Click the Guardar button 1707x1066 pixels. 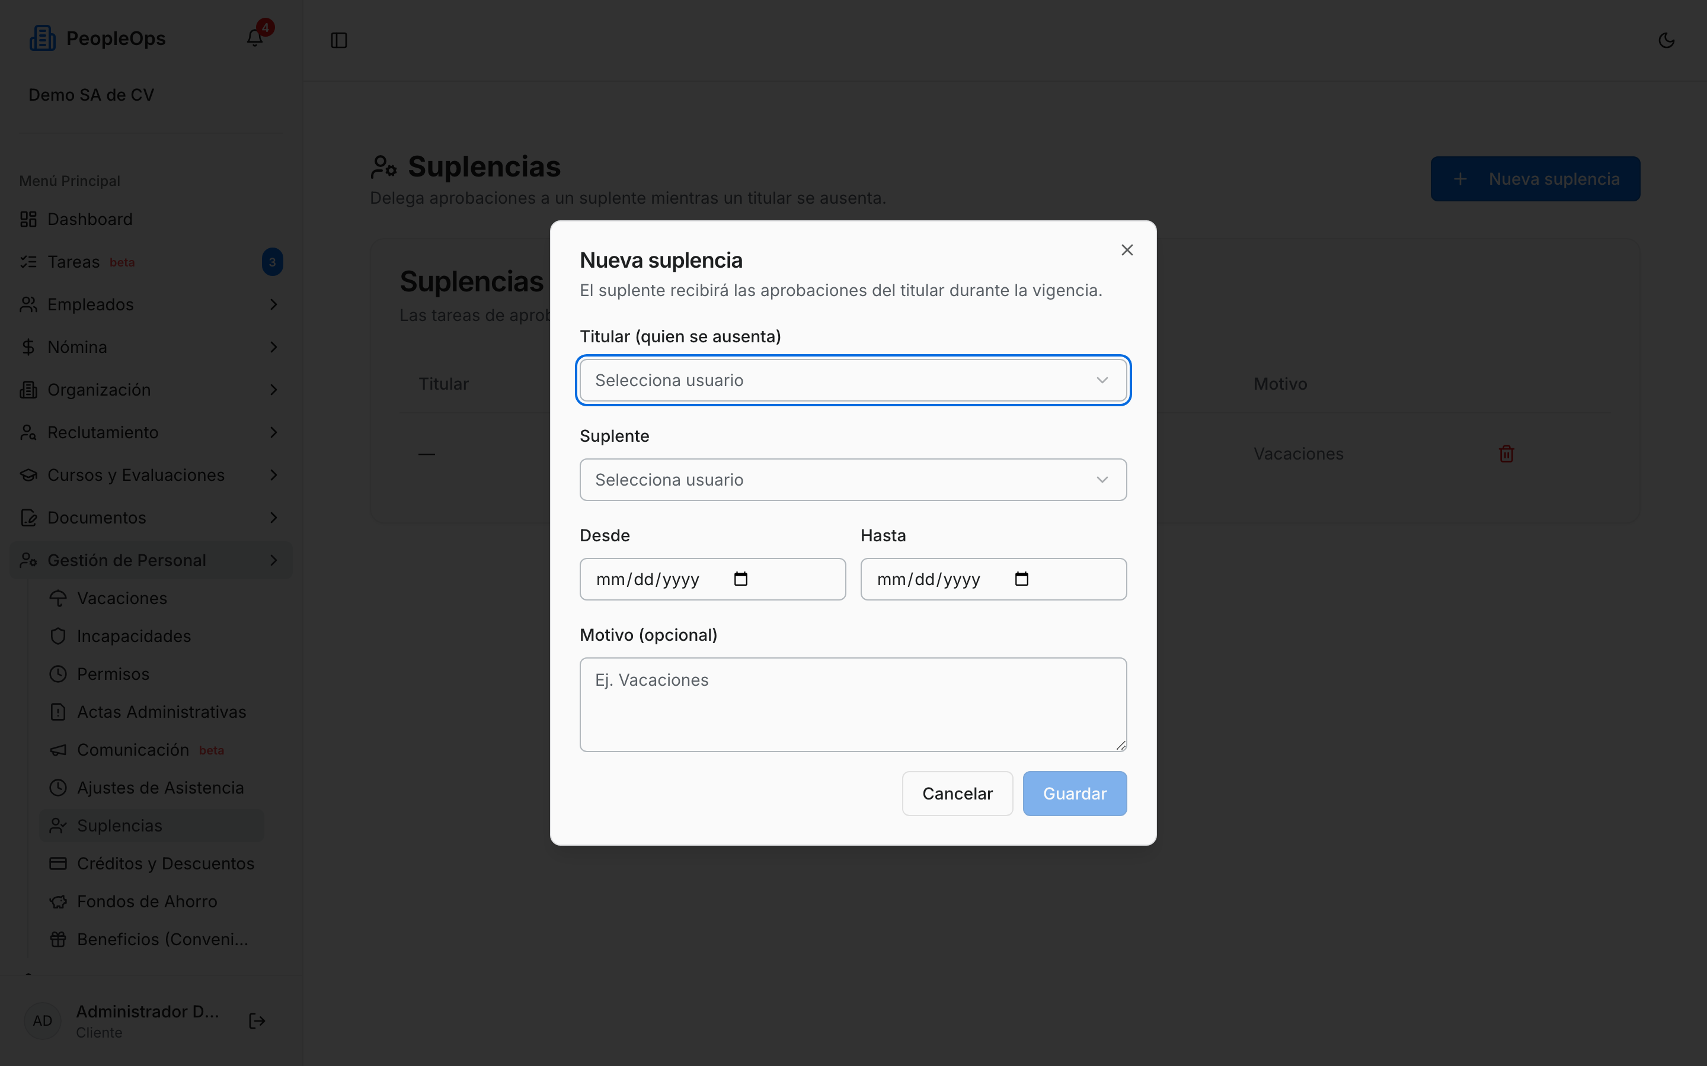point(1074,793)
